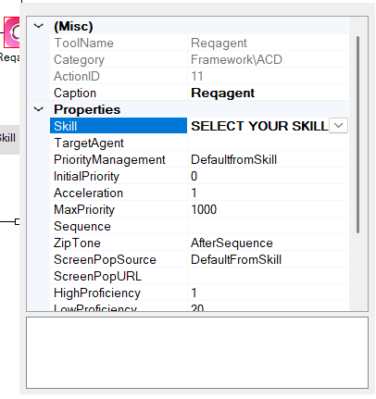Click the ScreenPopURL value field

pos(268,276)
